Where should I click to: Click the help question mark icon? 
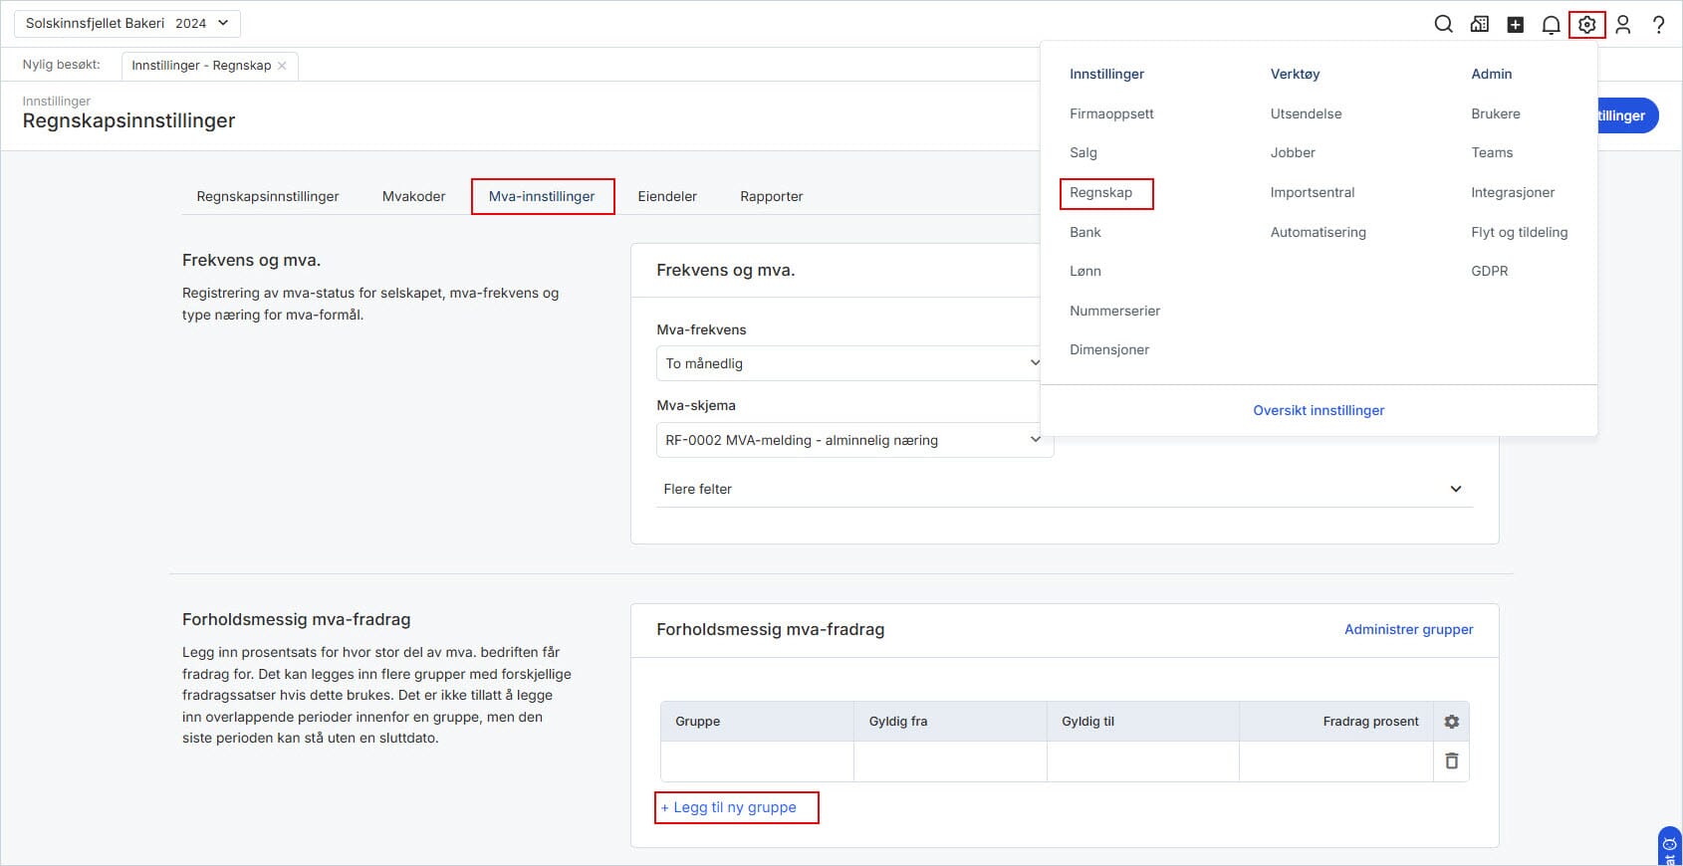pyautogui.click(x=1658, y=25)
